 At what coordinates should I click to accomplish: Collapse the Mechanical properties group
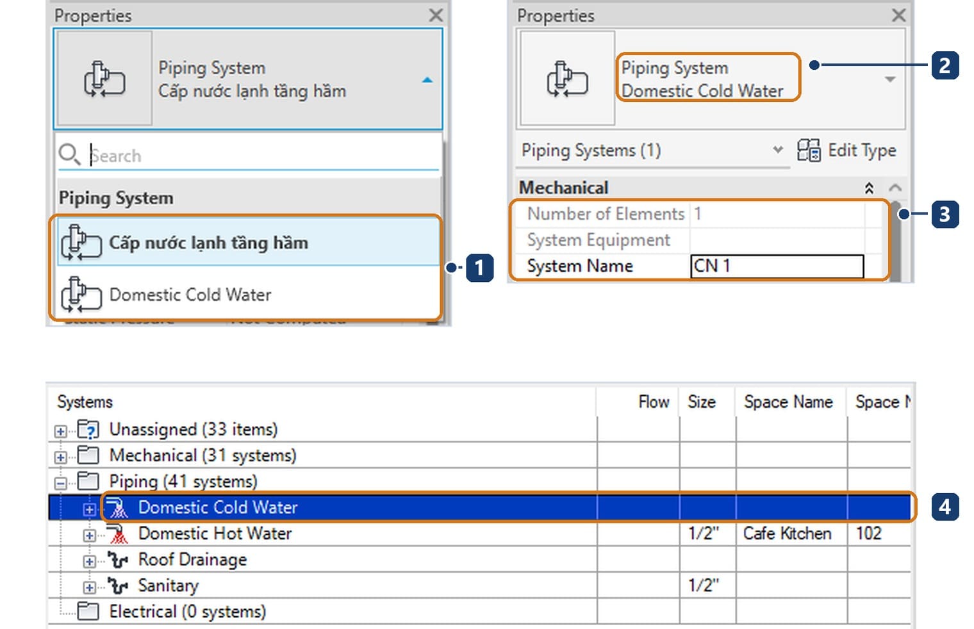pos(869,188)
